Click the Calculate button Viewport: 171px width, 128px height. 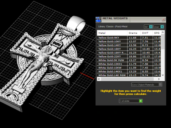click(x=131, y=101)
